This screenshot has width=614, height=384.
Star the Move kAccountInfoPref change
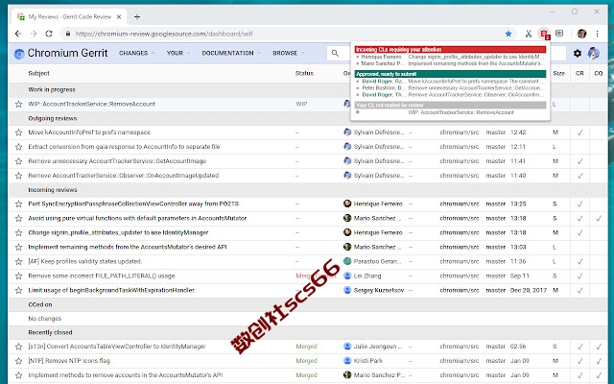coord(18,132)
